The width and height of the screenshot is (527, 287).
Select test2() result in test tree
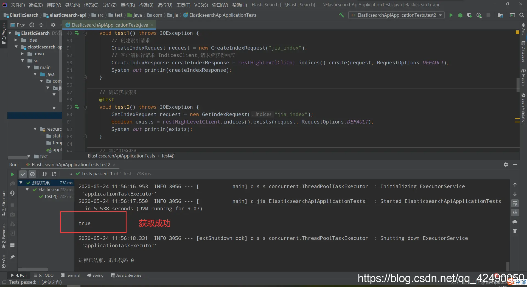tap(51, 196)
